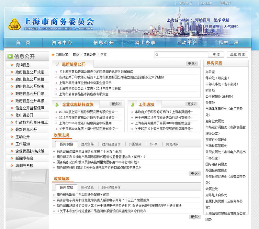Image resolution: width=259 pixels, height=229 pixels.
Task: Click the magnifier icon in search box
Action: (157, 55)
